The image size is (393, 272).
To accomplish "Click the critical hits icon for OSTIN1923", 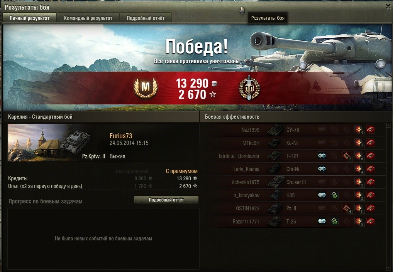I will tap(347, 208).
